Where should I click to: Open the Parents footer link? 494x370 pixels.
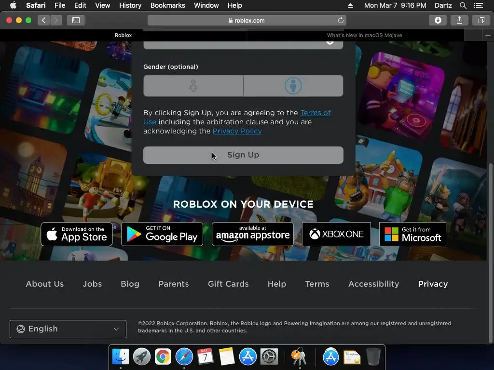[x=174, y=284]
